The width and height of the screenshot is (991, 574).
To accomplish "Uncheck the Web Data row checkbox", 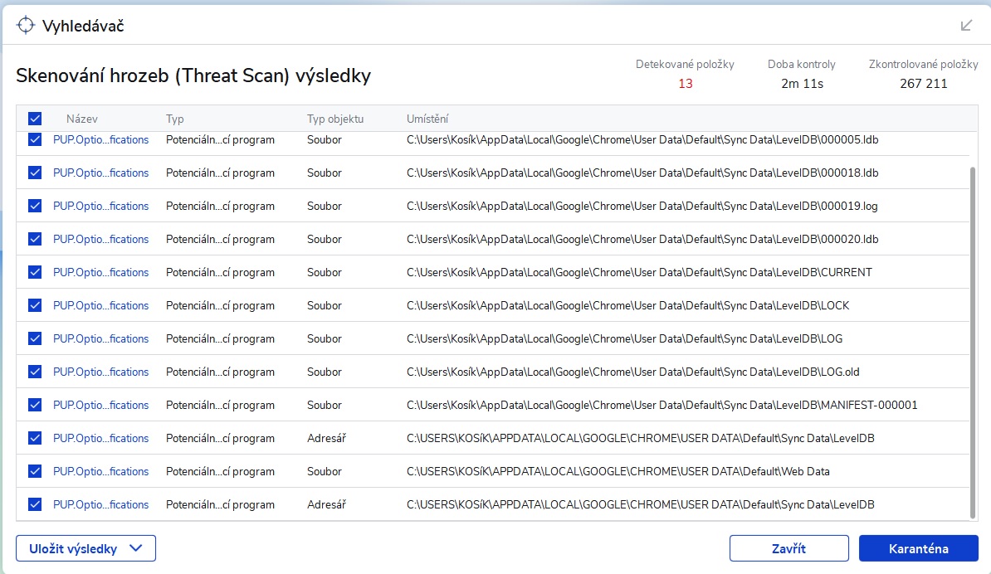I will [x=35, y=471].
